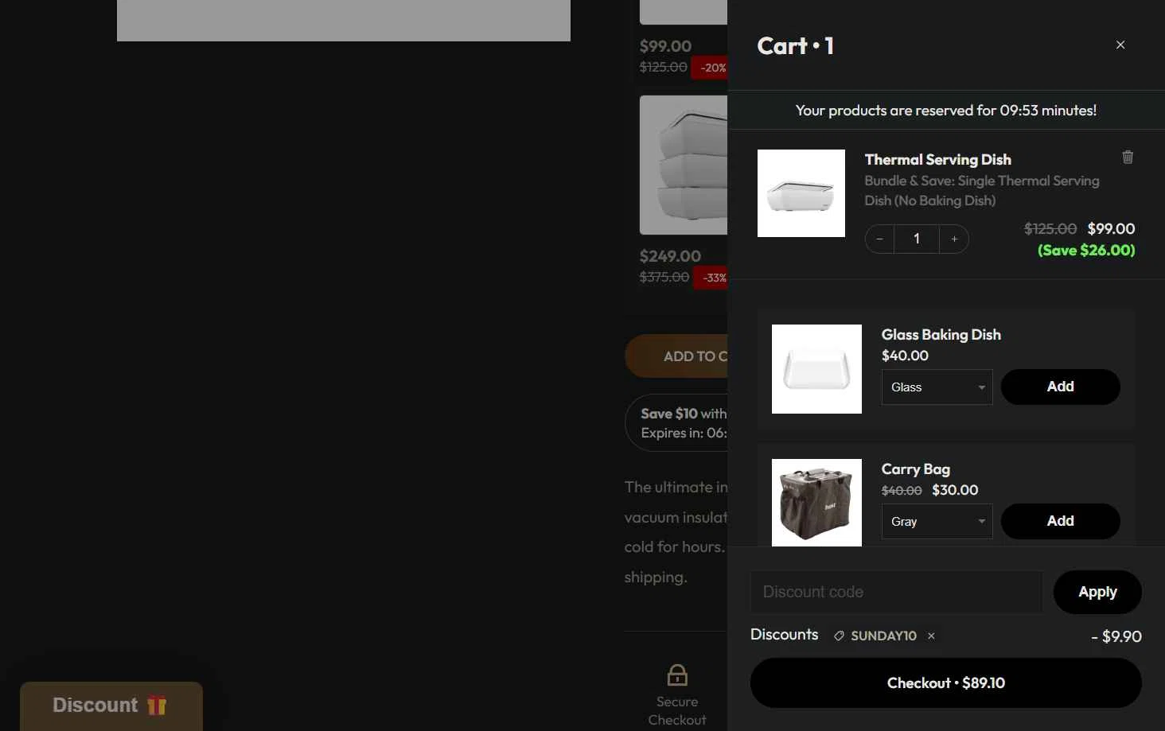Viewport: 1165px width, 731px height.
Task: Click the $99.00 cart item price
Action: [1111, 229]
